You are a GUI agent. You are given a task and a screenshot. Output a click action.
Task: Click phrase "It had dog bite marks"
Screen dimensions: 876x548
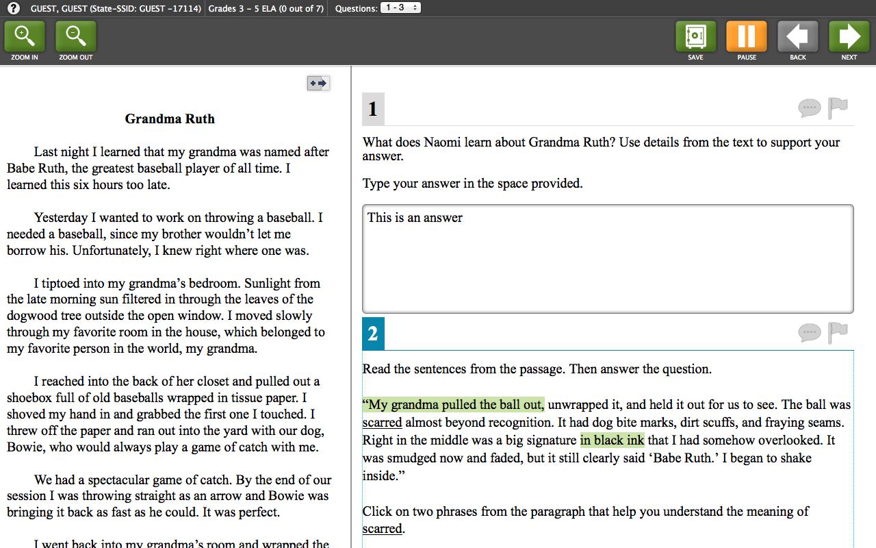point(615,422)
